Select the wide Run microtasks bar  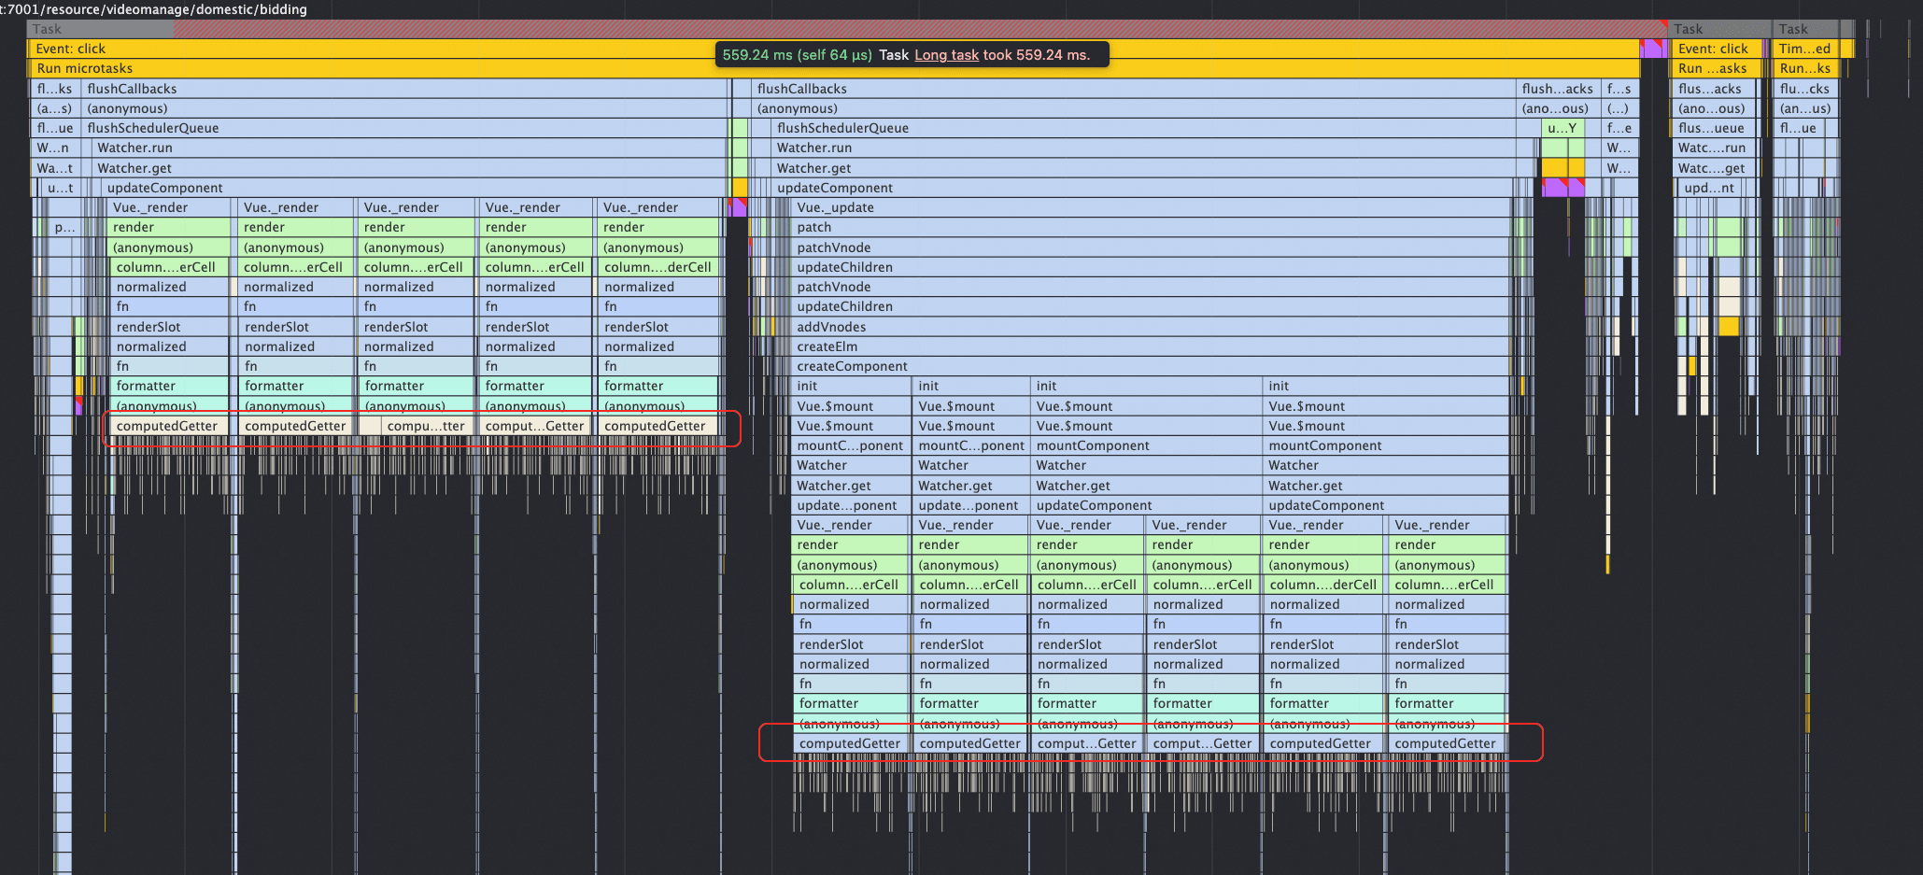(x=834, y=68)
